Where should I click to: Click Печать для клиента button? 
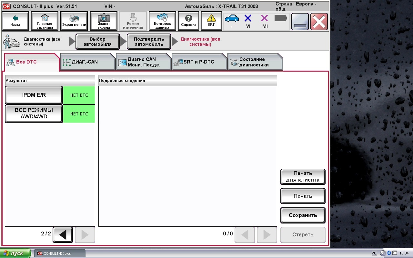point(303,177)
